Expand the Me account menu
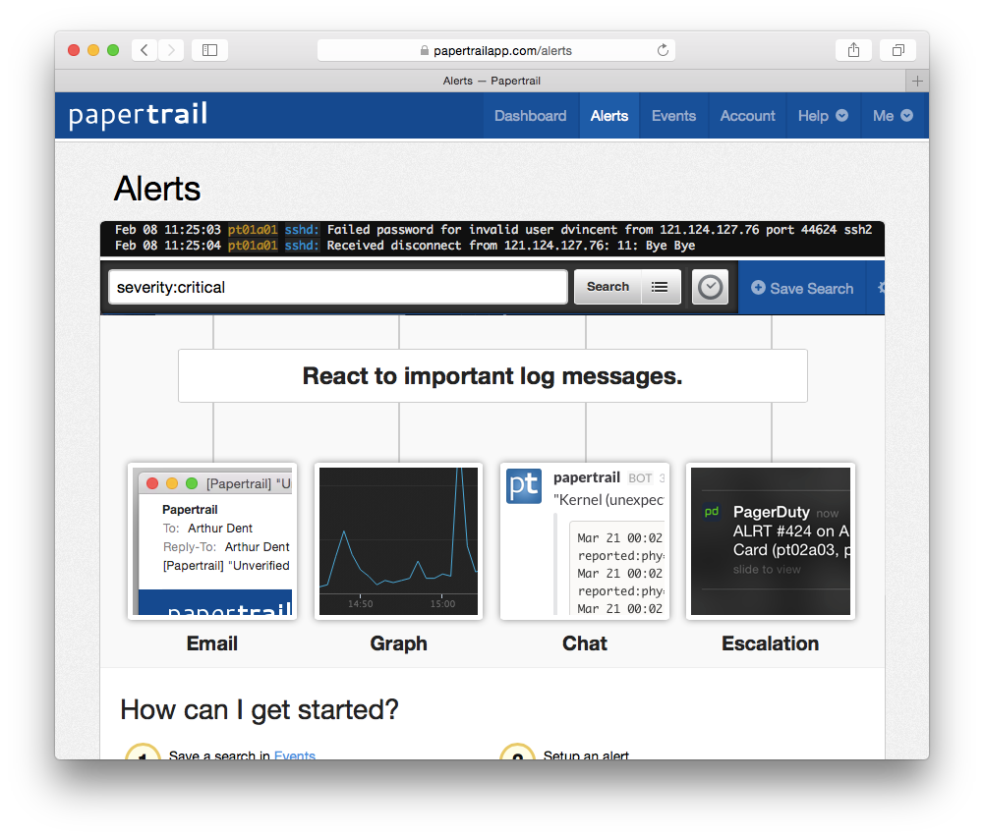The height and width of the screenshot is (838, 984). click(893, 116)
